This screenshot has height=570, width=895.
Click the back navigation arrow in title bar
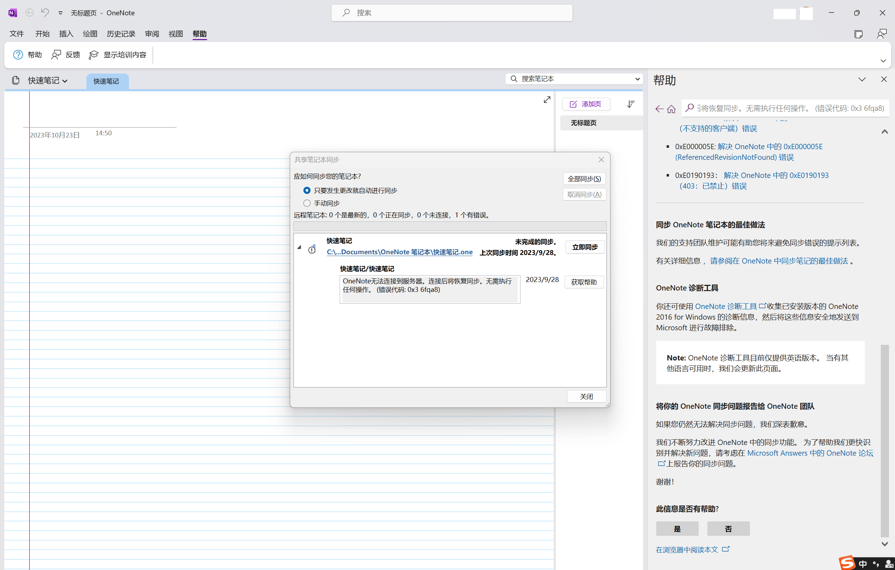(29, 13)
